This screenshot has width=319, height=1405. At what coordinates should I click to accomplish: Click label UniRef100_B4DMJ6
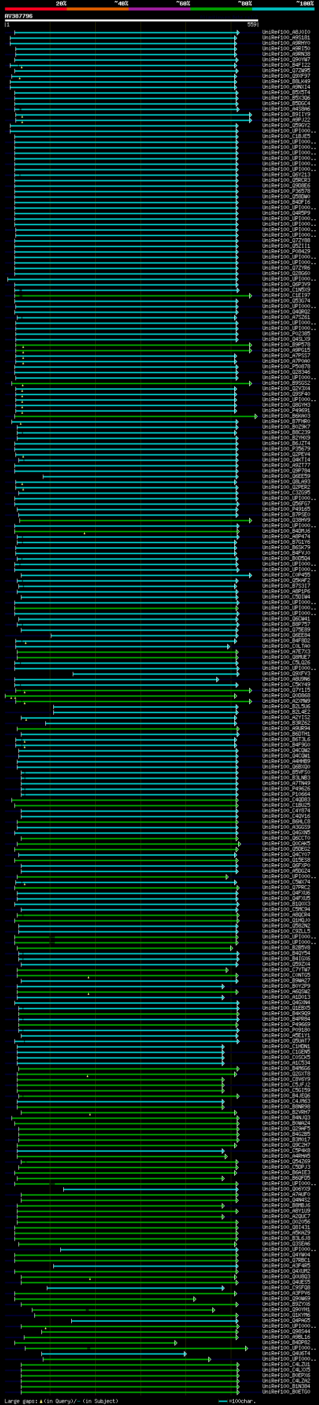point(286,531)
